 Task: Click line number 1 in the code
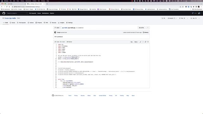tap(56, 44)
